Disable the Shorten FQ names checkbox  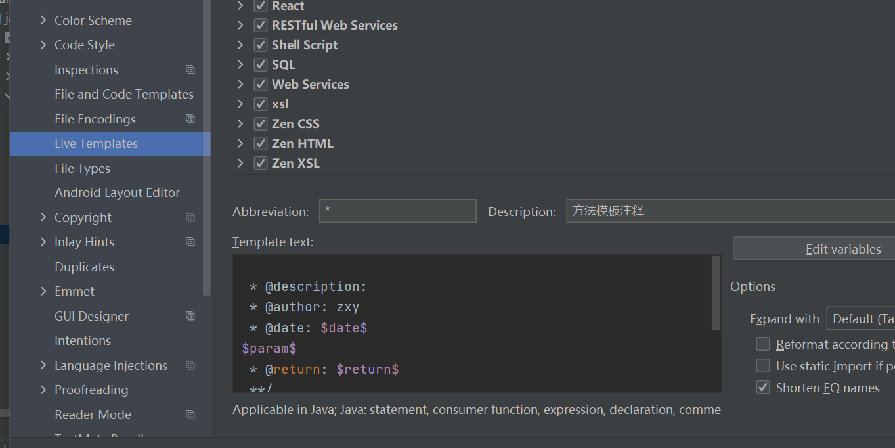point(763,388)
